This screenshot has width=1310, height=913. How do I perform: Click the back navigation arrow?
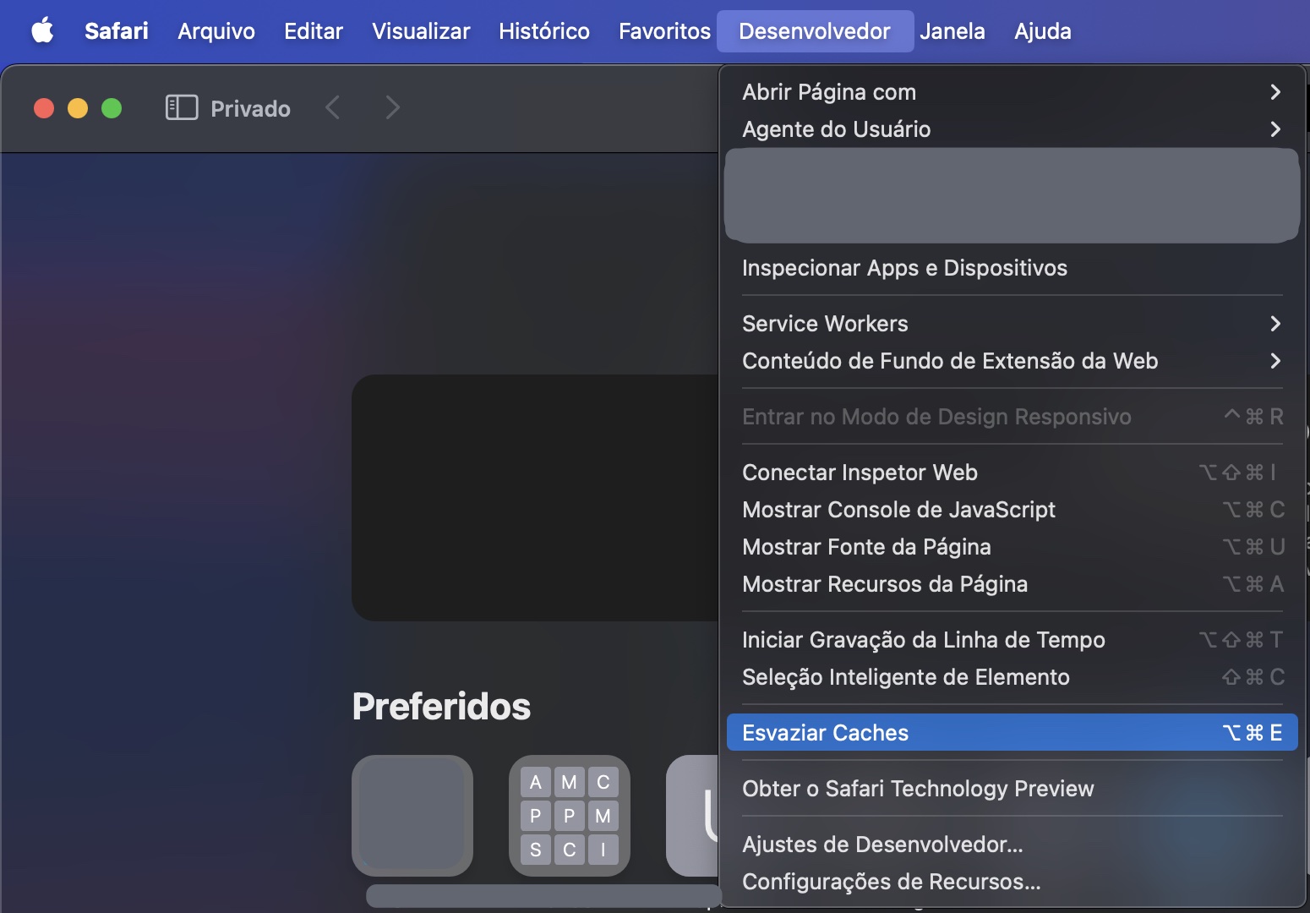tap(333, 107)
